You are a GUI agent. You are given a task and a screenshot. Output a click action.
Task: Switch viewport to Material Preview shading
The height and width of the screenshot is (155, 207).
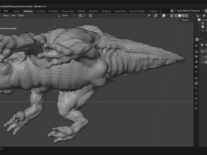pos(183,15)
